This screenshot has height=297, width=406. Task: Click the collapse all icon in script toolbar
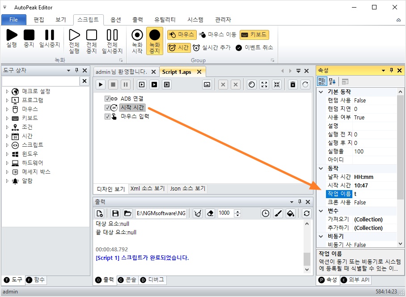click(277, 85)
